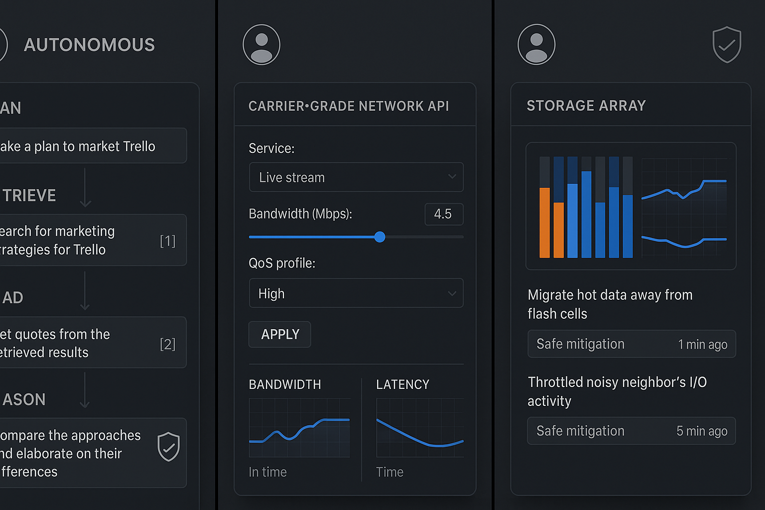Click the Latency line chart
Viewport: 765px width, 510px height.
click(x=420, y=428)
